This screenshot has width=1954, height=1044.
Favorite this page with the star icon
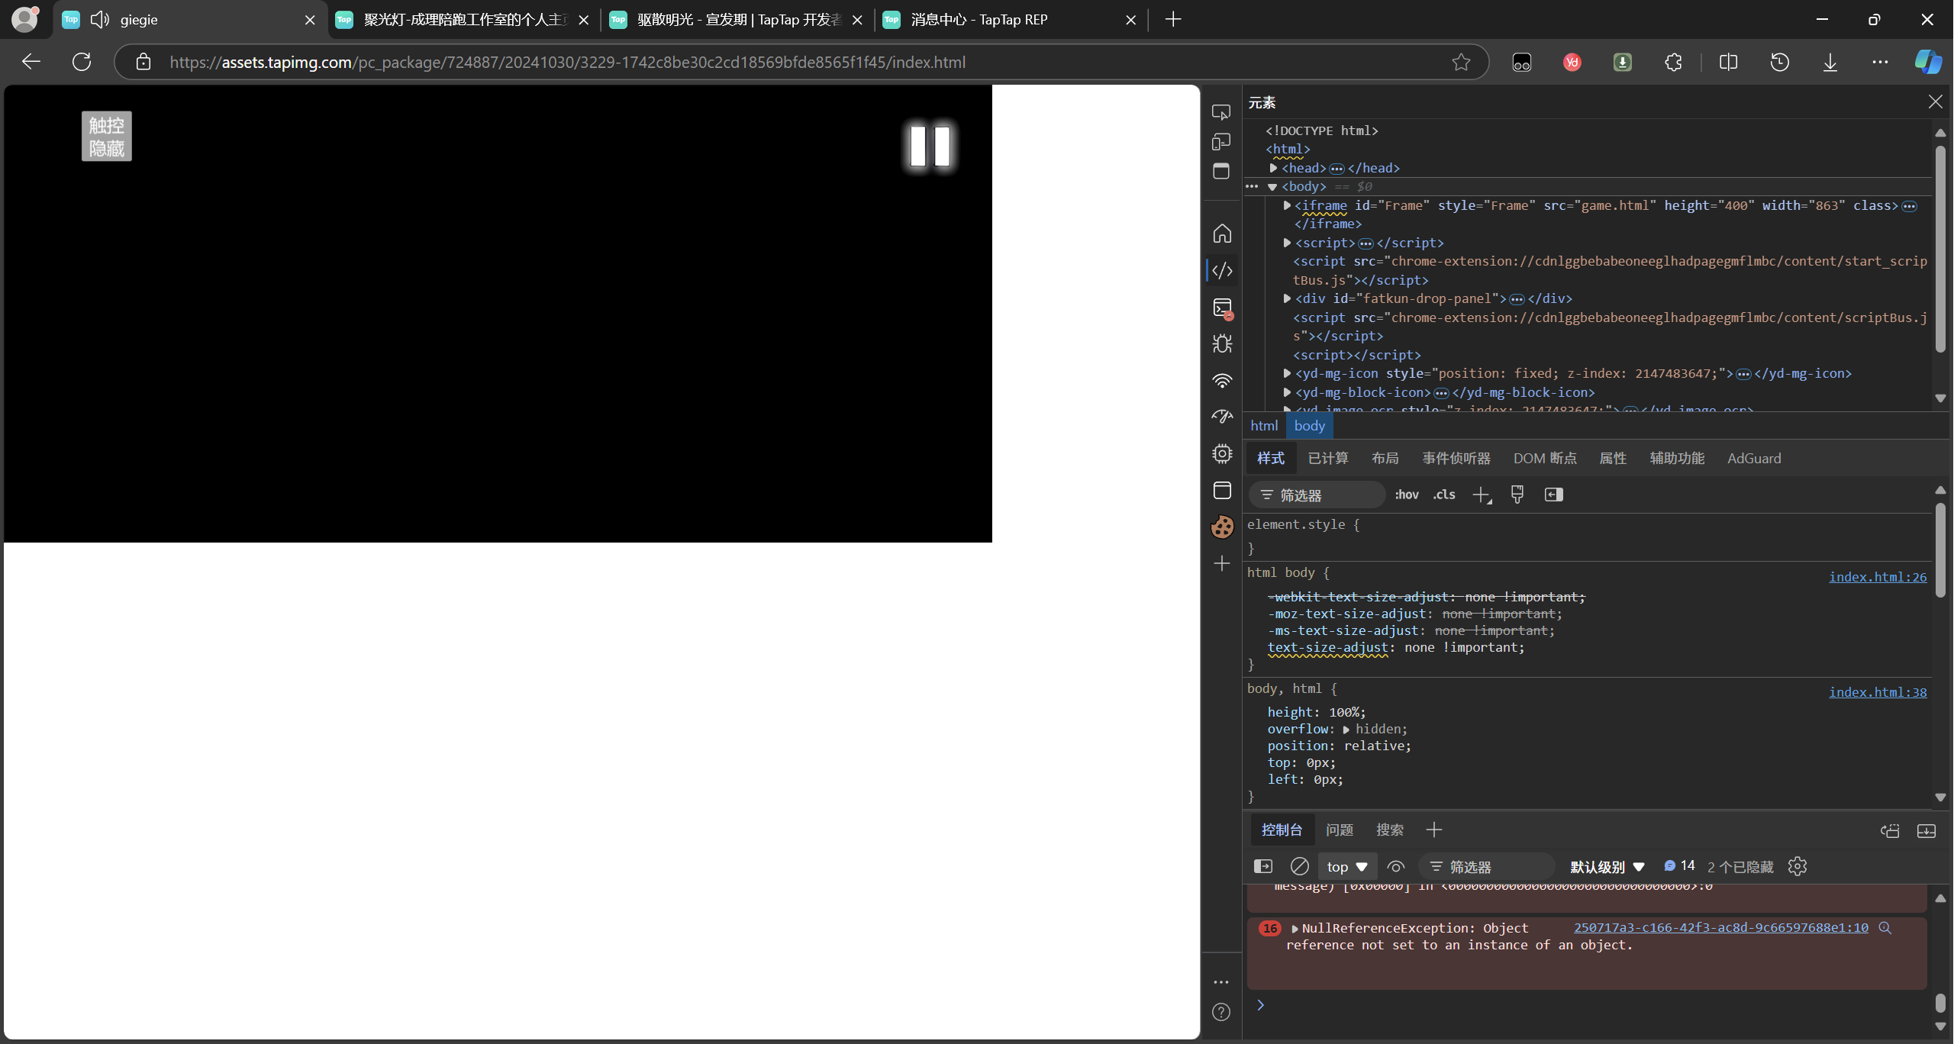click(1461, 62)
